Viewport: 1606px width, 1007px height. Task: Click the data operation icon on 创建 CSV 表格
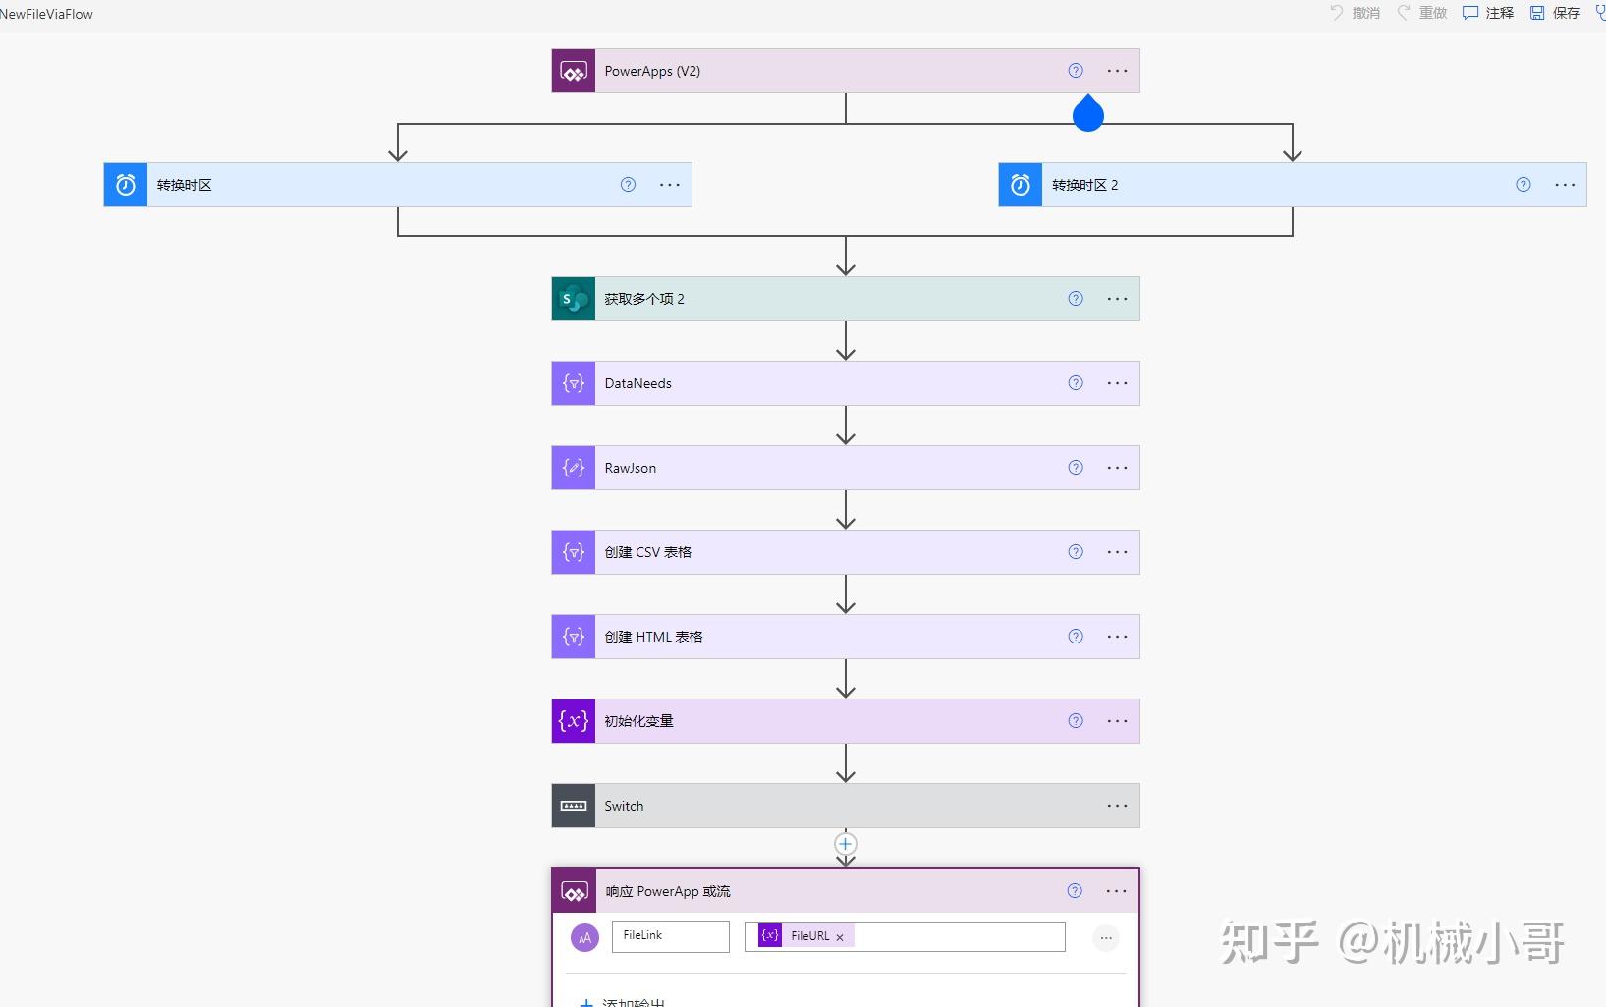click(x=573, y=551)
